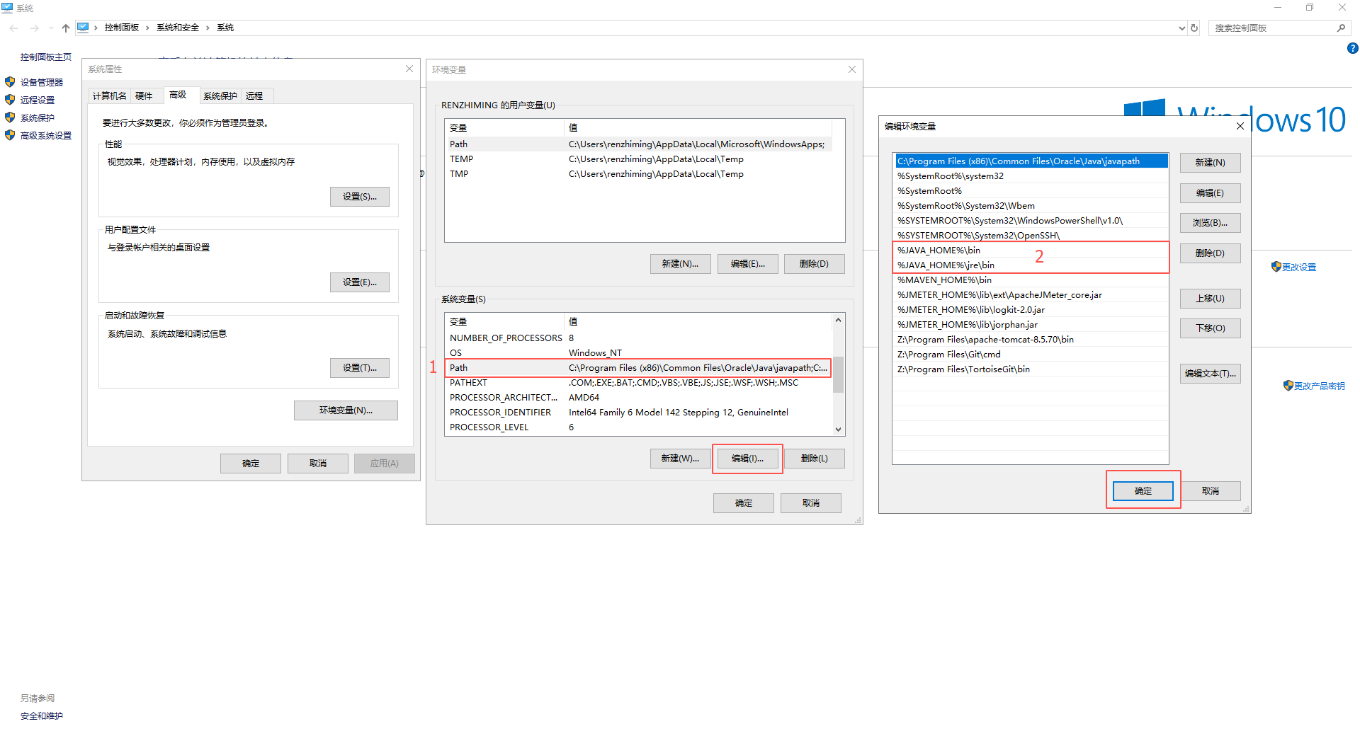
Task: Click the 浏览(B)... button
Action: pyautogui.click(x=1210, y=223)
